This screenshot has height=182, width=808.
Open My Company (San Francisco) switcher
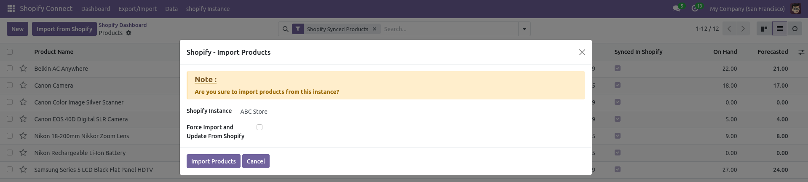(747, 9)
